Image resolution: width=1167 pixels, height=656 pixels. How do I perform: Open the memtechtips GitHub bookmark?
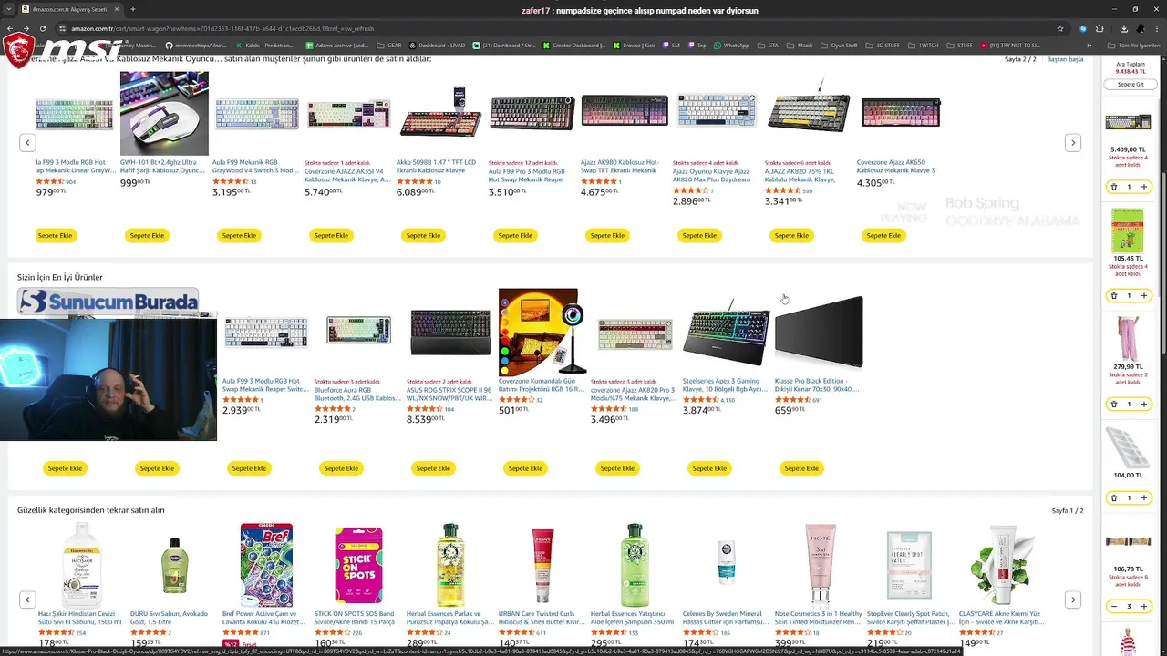(x=196, y=45)
